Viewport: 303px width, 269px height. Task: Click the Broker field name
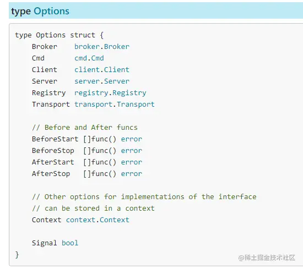click(x=45, y=47)
